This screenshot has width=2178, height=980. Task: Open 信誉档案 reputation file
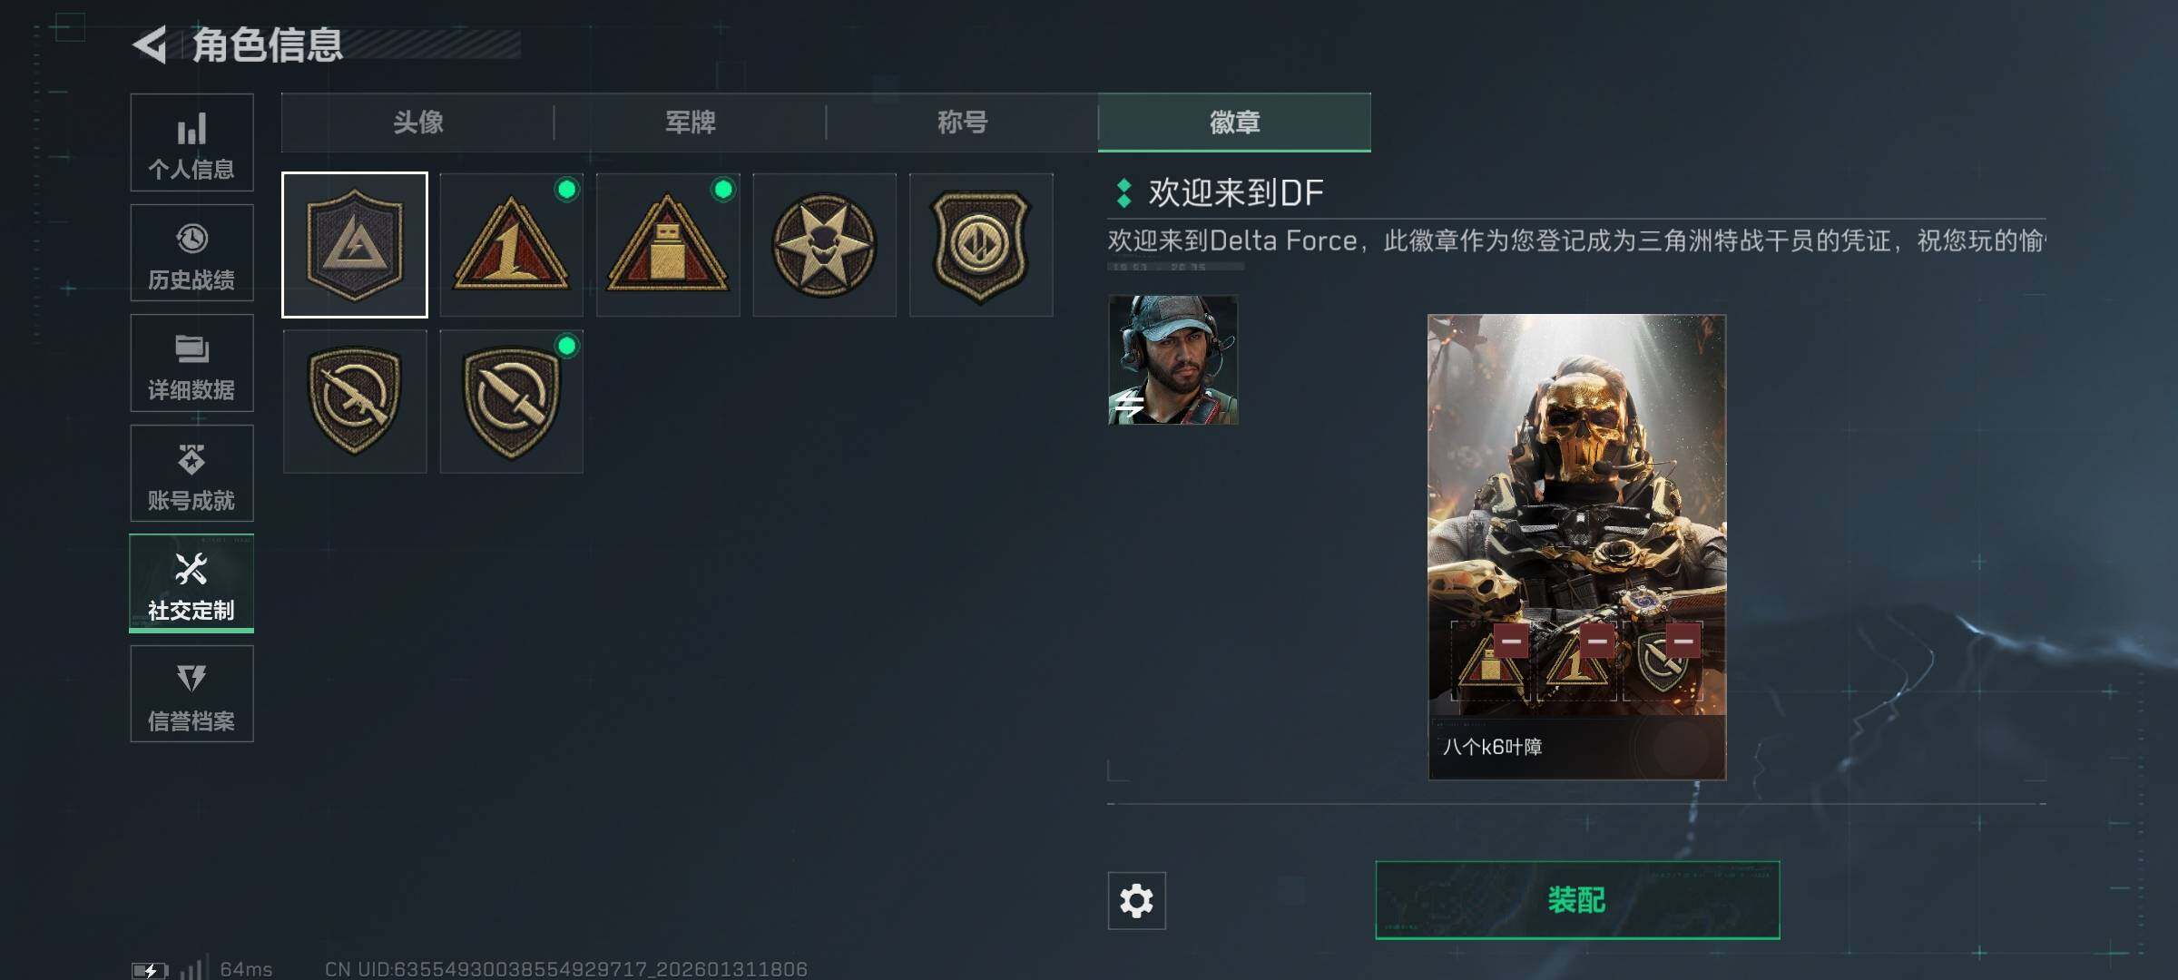click(x=191, y=694)
